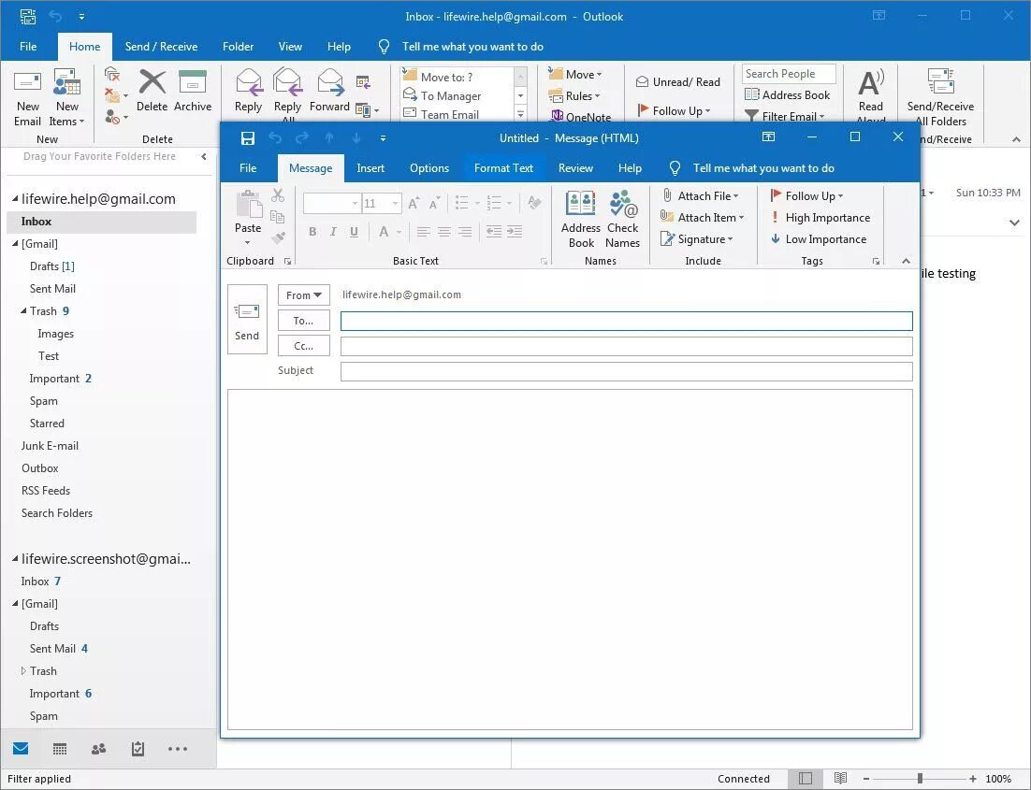This screenshot has height=790, width=1031.
Task: Open the Folder tab in main Outlook window
Action: click(238, 47)
